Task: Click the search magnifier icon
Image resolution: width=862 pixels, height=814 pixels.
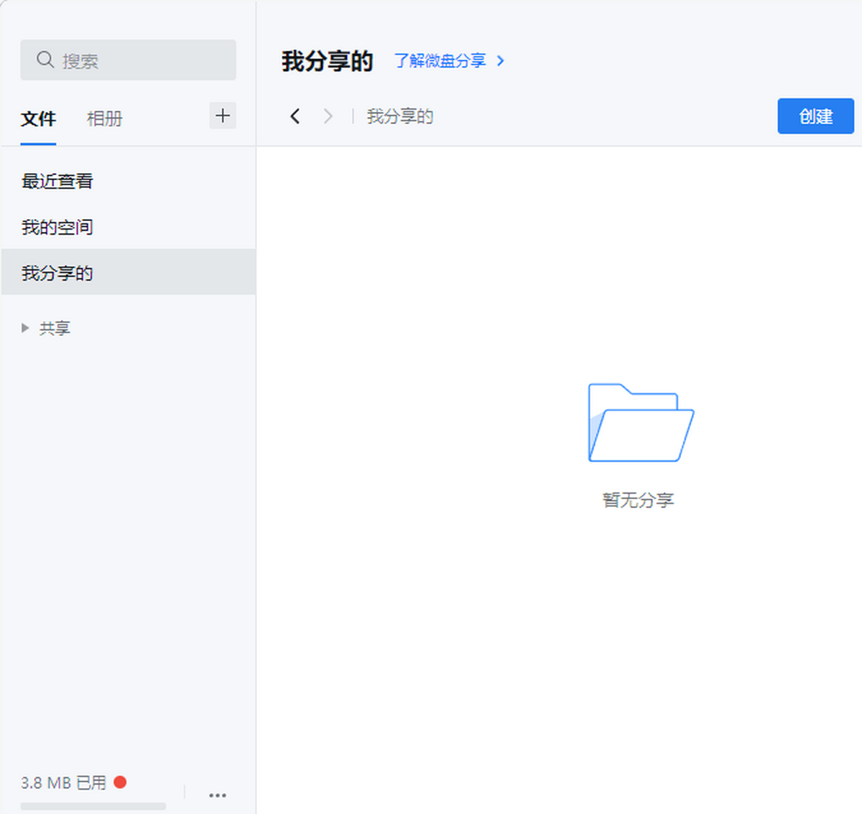Action: pyautogui.click(x=45, y=60)
